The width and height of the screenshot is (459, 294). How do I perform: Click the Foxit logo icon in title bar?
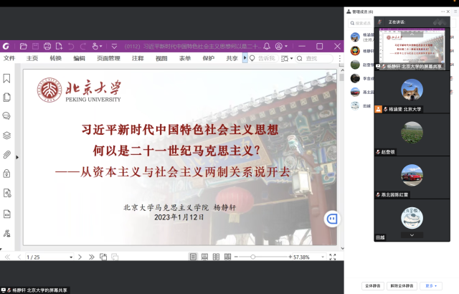(6, 46)
